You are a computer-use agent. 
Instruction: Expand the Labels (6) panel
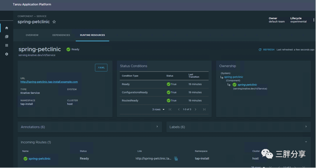[x=239, y=127]
